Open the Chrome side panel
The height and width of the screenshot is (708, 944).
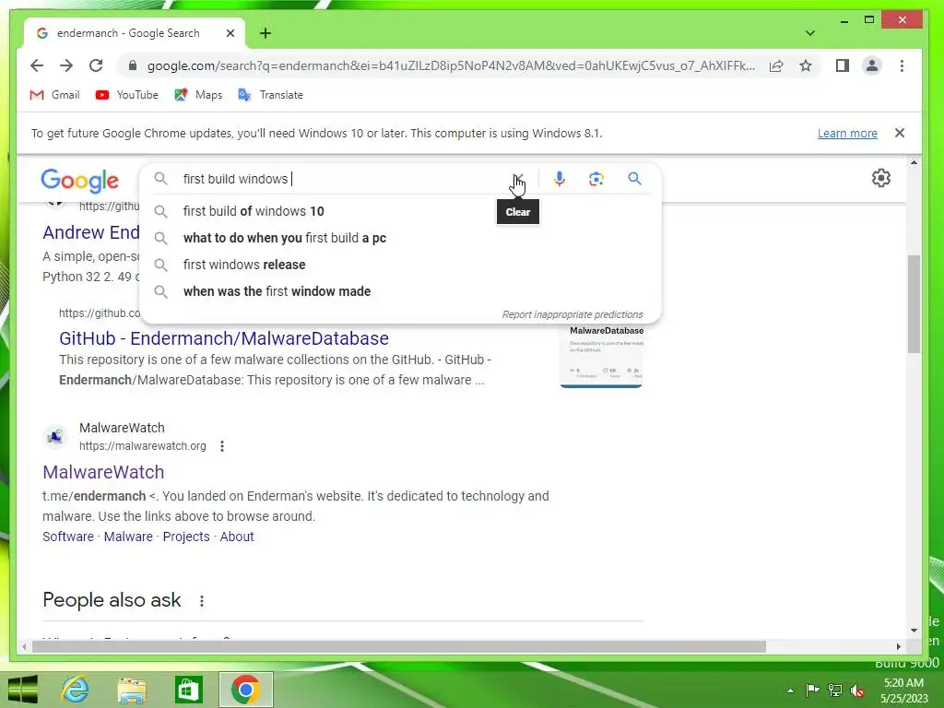843,65
